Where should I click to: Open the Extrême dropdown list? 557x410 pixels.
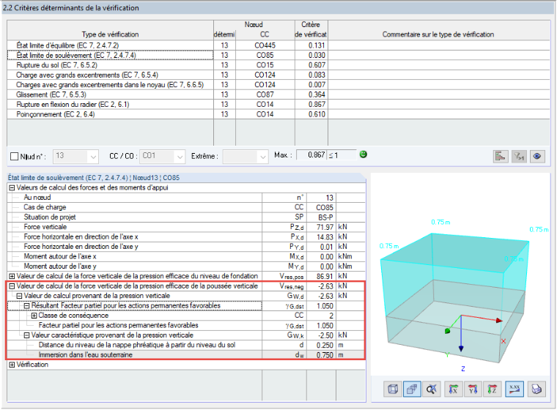tap(245, 156)
